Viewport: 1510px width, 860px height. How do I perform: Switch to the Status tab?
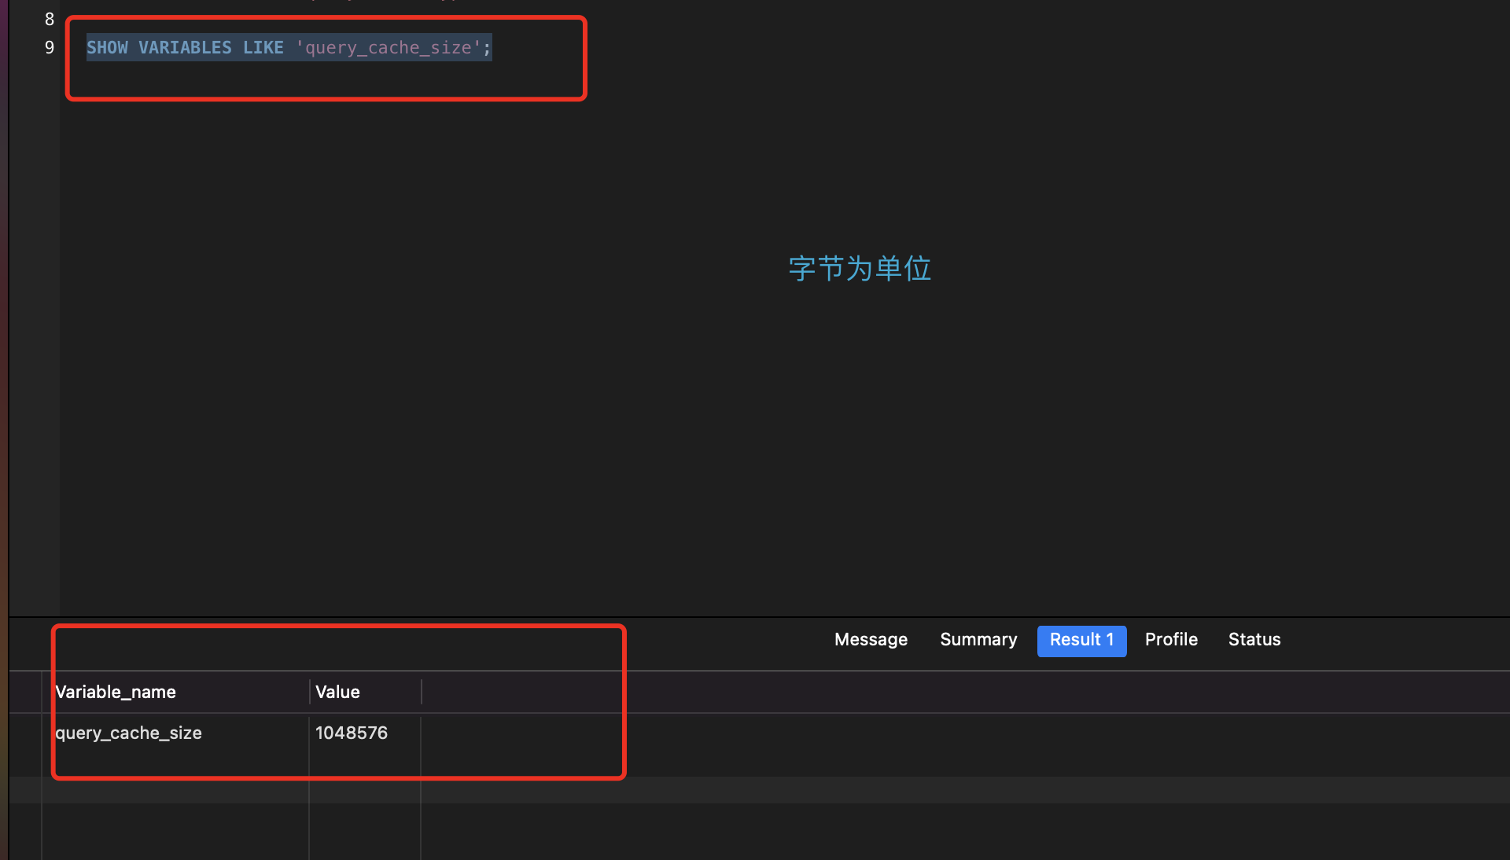tap(1254, 640)
